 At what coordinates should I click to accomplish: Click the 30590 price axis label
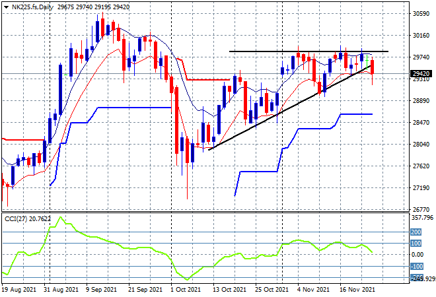(421, 14)
